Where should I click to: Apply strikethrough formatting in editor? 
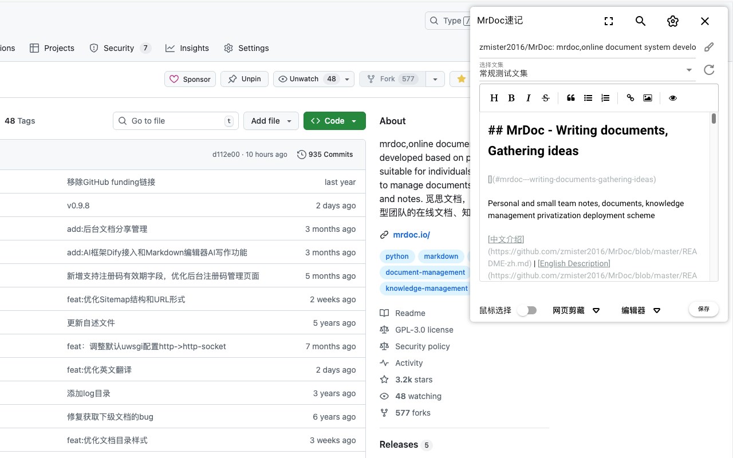(546, 98)
